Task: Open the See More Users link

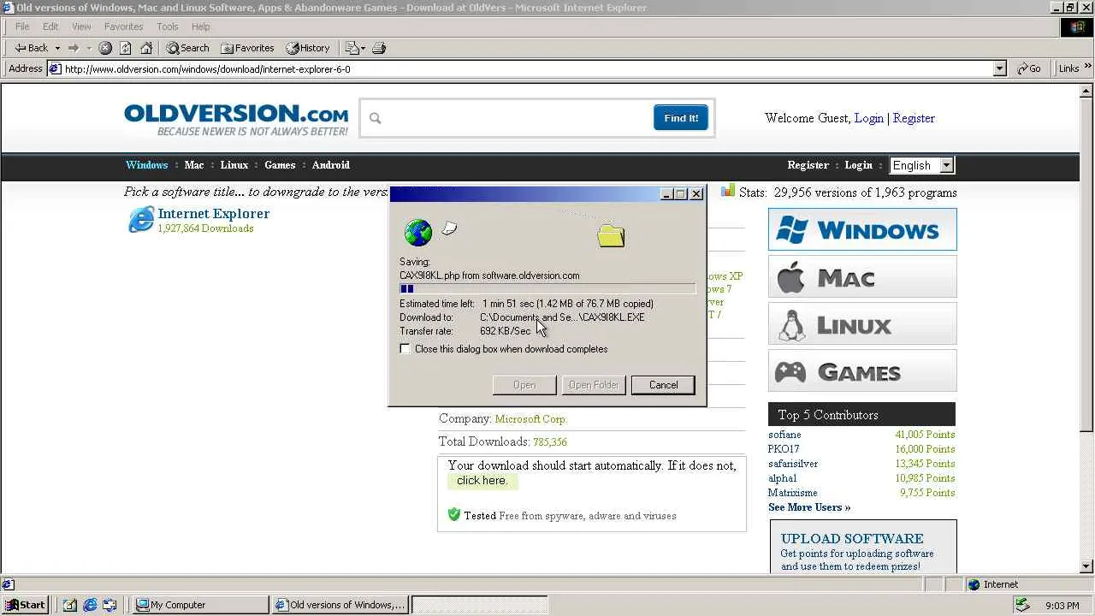Action: click(809, 507)
